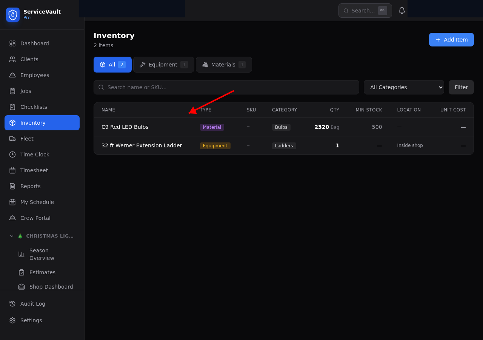Open Crew Portal using its hard-hat icon
This screenshot has height=340, width=483.
tap(12, 218)
